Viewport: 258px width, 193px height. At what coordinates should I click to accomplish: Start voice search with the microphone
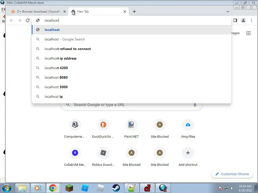195,105
